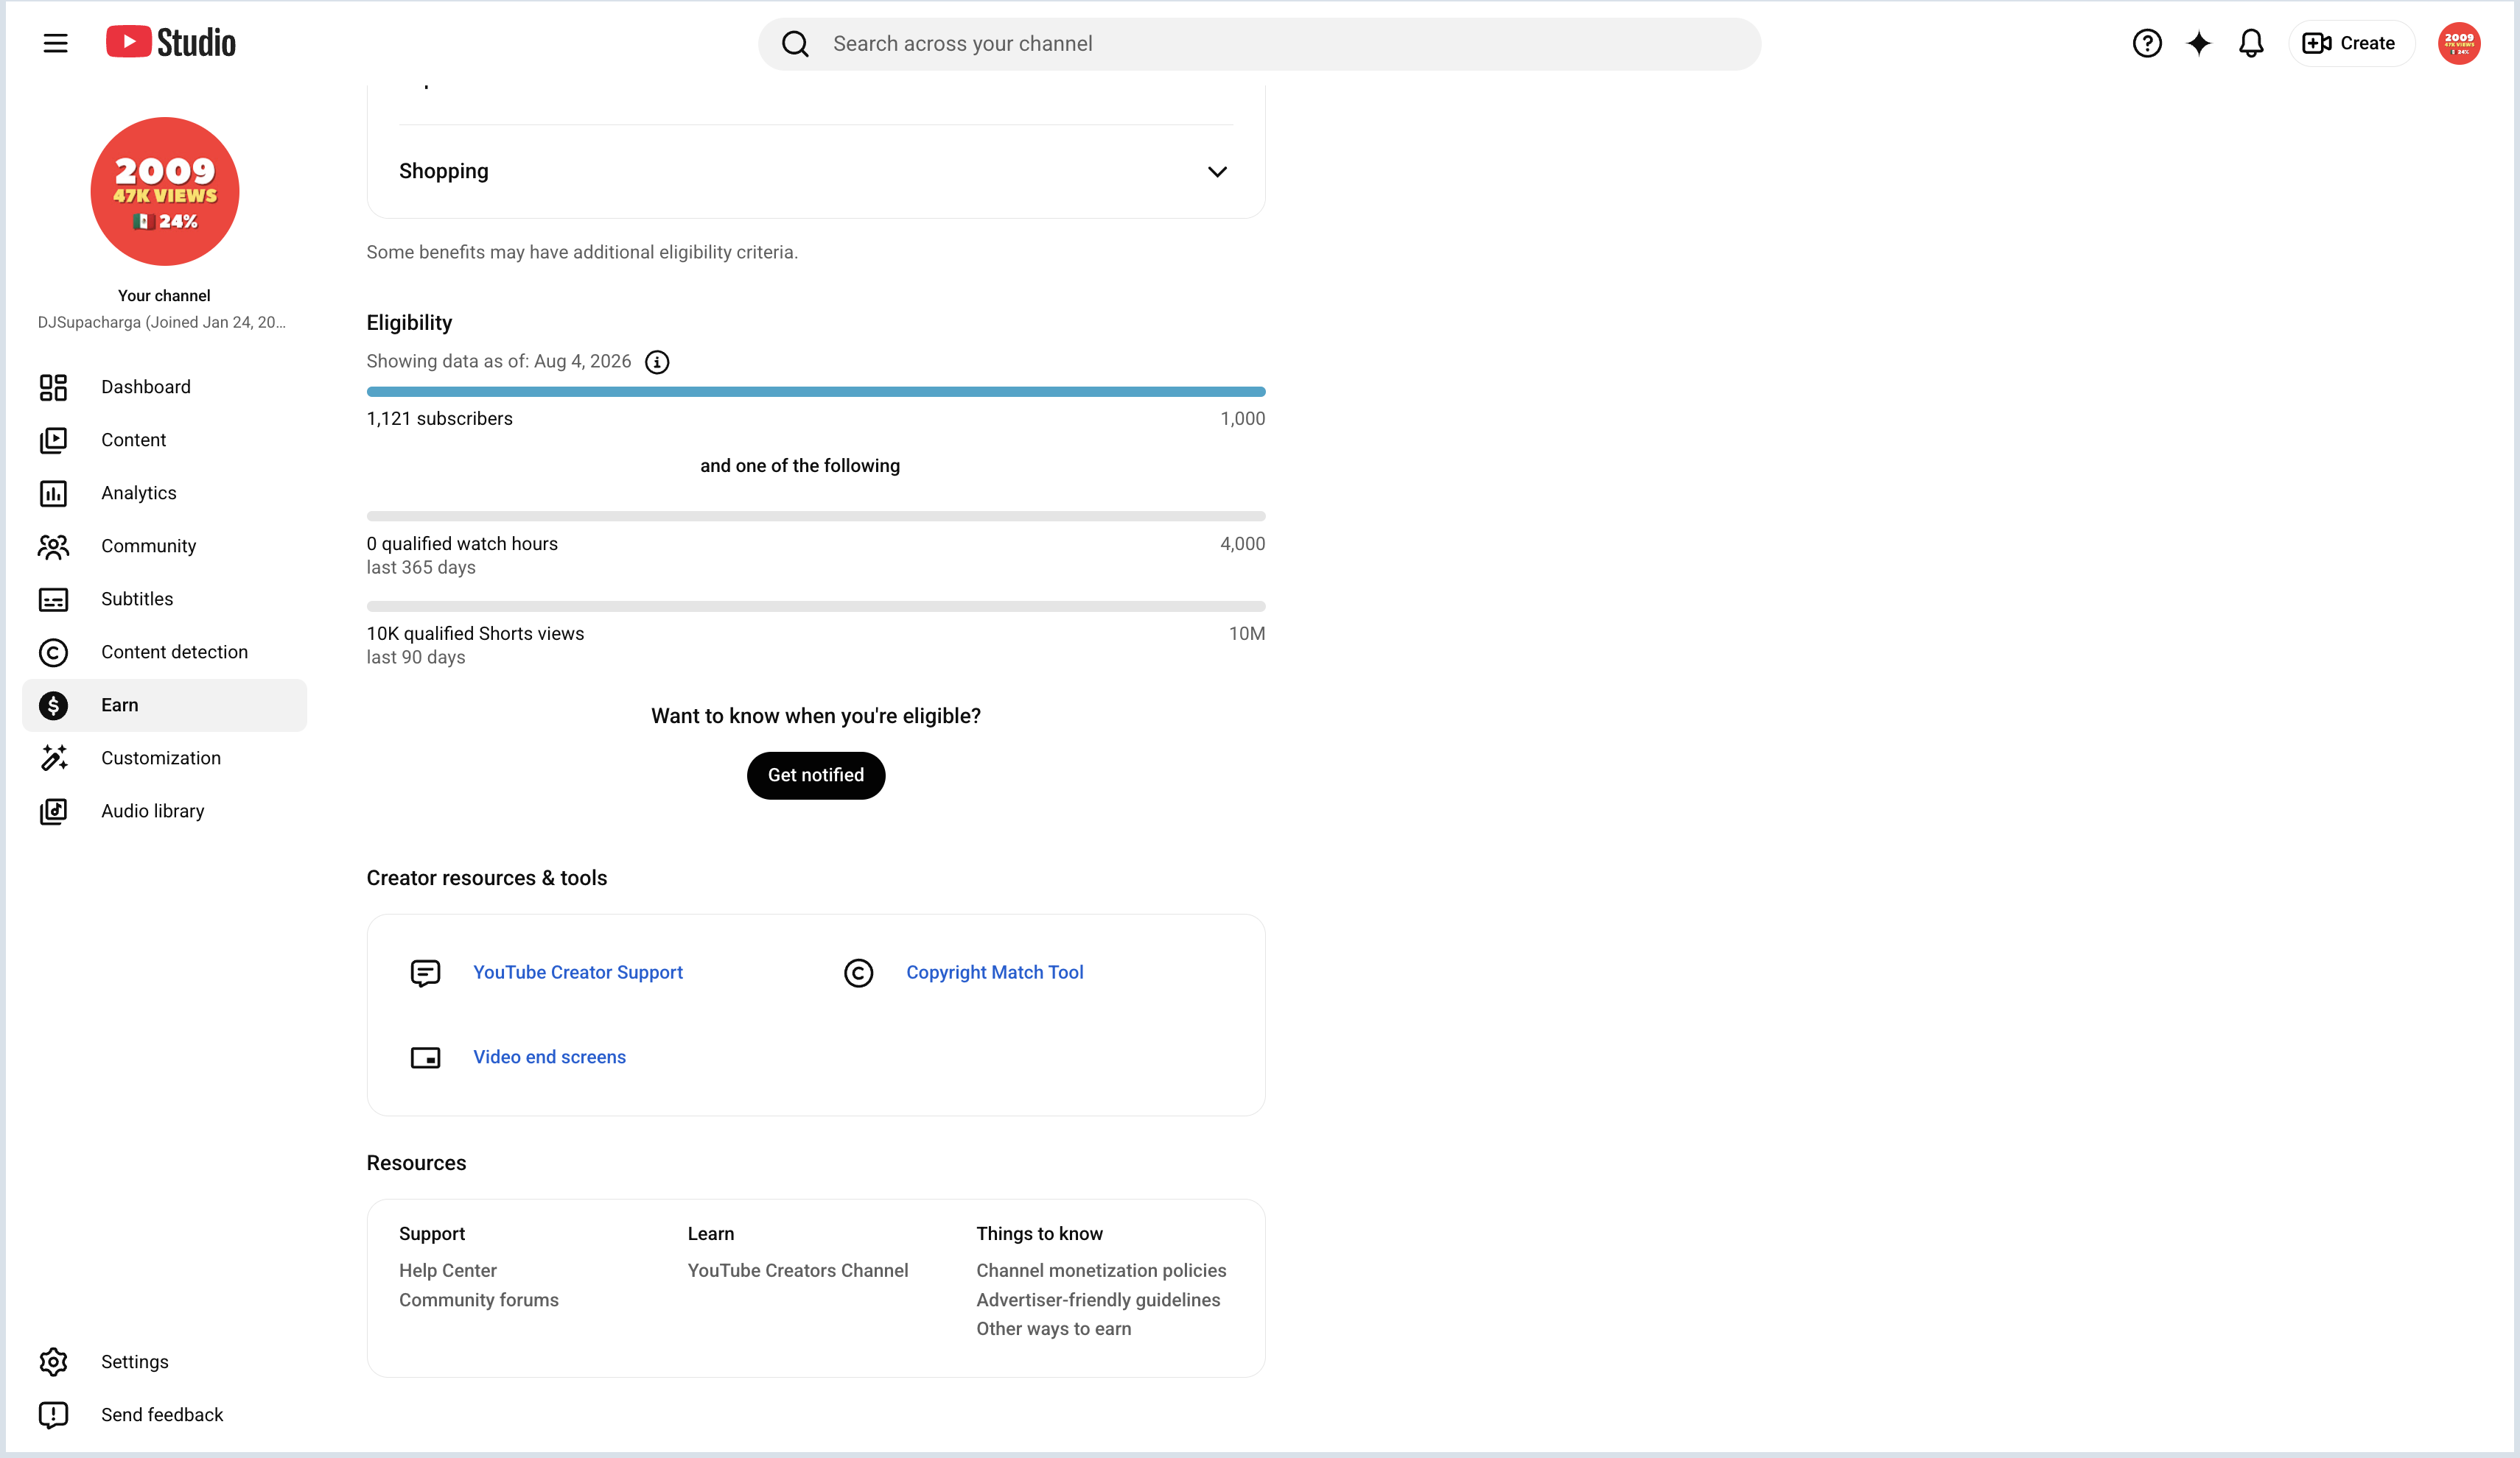Viewport: 2520px width, 1458px height.
Task: Open the account avatar menu
Action: pyautogui.click(x=2458, y=43)
